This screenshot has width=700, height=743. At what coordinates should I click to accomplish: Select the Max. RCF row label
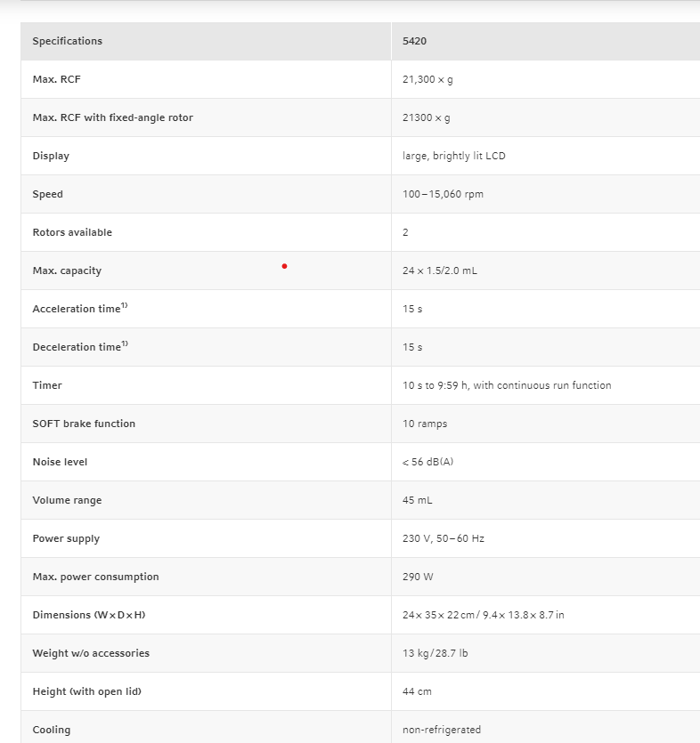tap(57, 79)
